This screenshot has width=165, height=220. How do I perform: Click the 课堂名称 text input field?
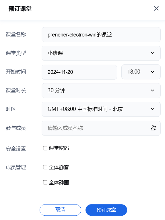pos(101,34)
